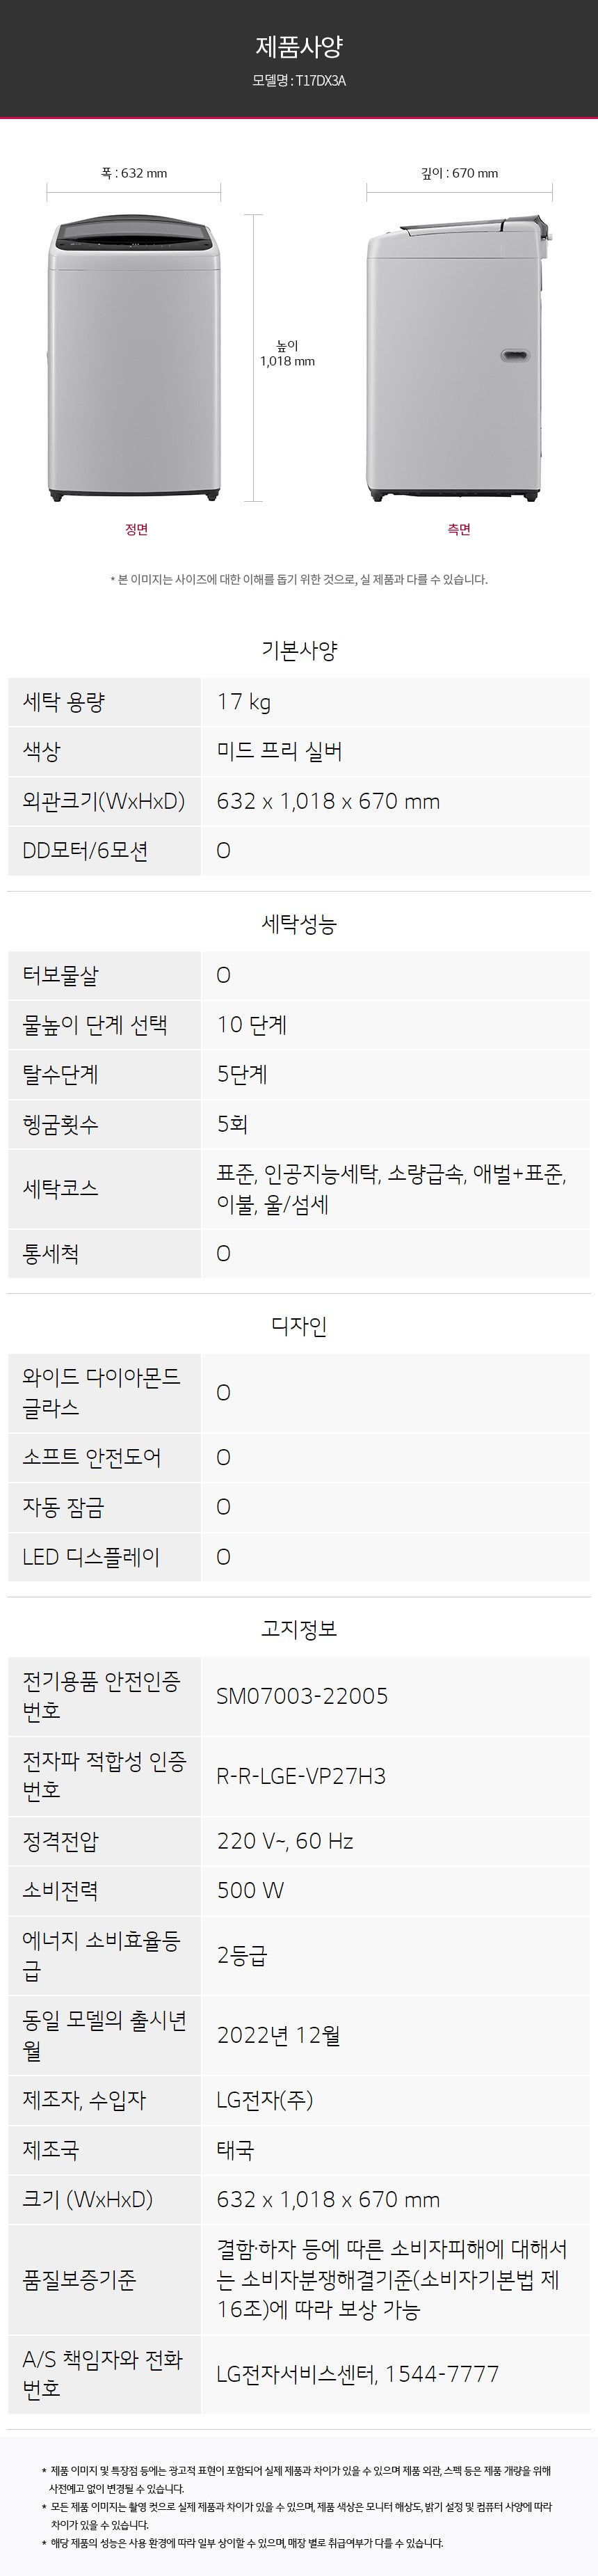Click the 폭 632 mm width label
This screenshot has width=598, height=2576.
pos(134,173)
